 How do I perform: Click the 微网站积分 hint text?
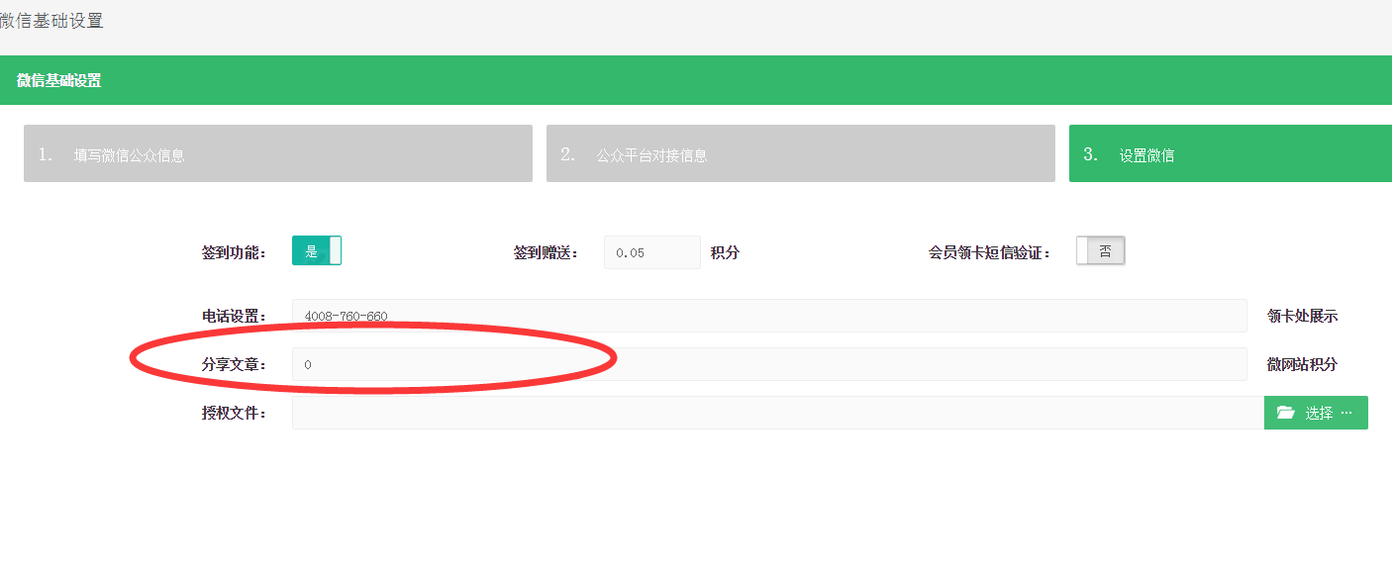pos(1302,364)
